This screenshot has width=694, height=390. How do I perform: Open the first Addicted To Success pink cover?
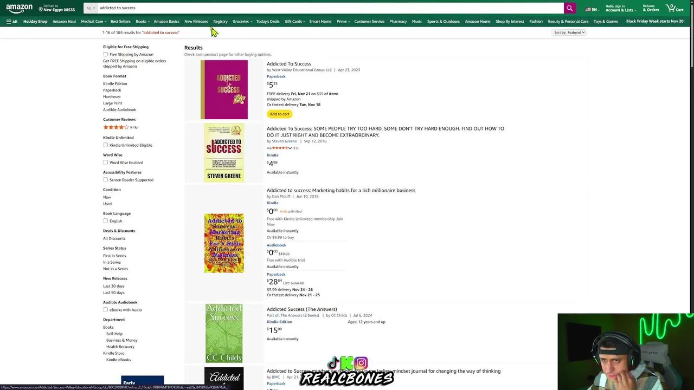coord(224,89)
